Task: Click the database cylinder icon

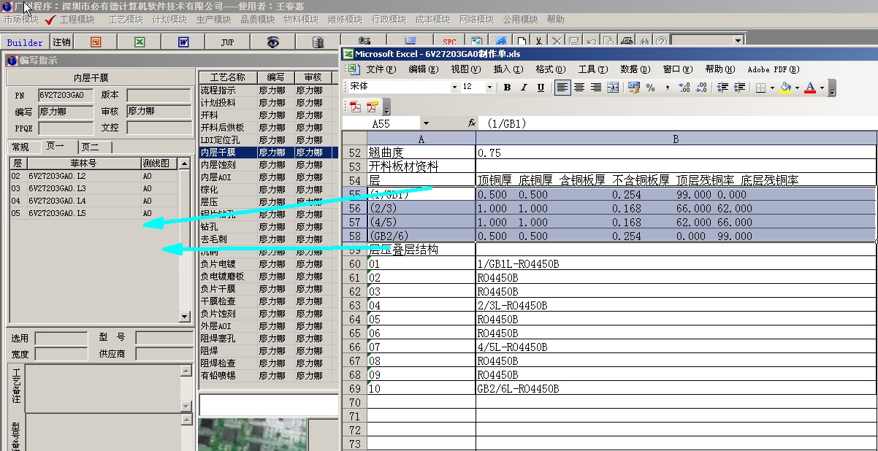Action: (x=318, y=42)
